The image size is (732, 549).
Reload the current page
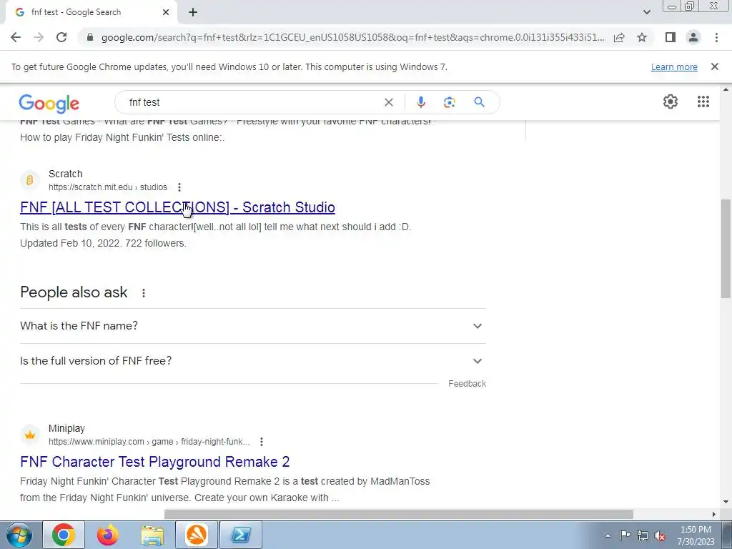pyautogui.click(x=61, y=37)
